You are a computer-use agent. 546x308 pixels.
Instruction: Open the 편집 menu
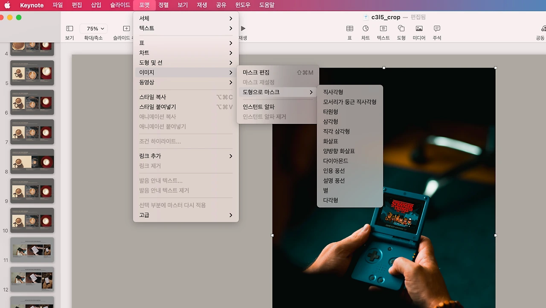pos(77,5)
